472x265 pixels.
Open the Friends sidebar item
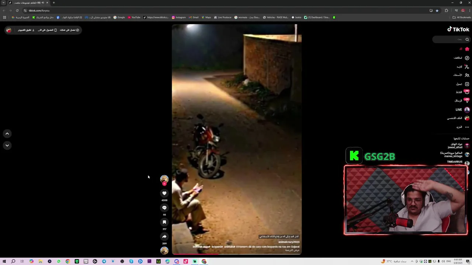[x=461, y=75]
